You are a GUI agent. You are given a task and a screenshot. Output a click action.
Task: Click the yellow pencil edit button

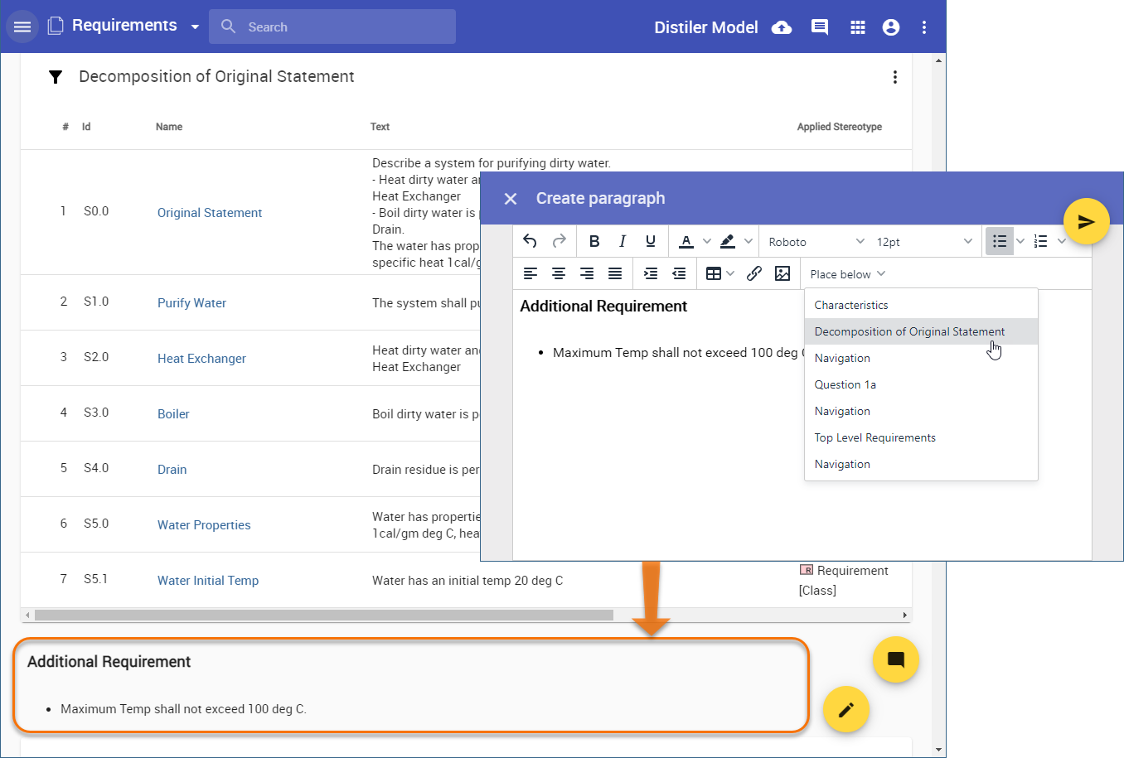click(845, 710)
